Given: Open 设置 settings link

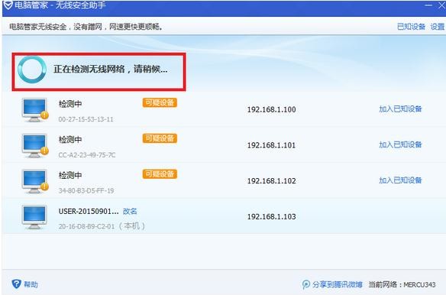Looking at the screenshot, I should 437,27.
